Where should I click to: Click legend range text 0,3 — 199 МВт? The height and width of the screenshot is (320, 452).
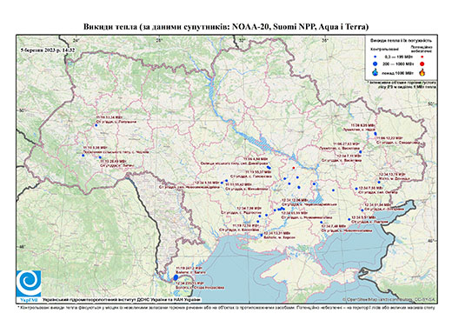399,57
